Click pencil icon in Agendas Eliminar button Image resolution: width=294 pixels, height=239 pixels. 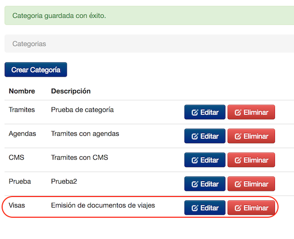coord(238,136)
